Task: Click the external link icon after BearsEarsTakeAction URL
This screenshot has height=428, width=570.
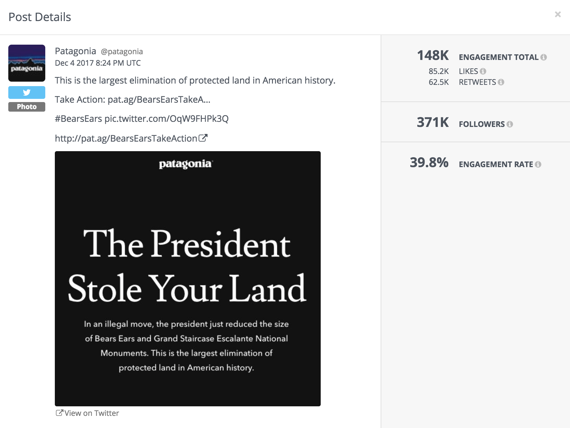Action: click(203, 138)
